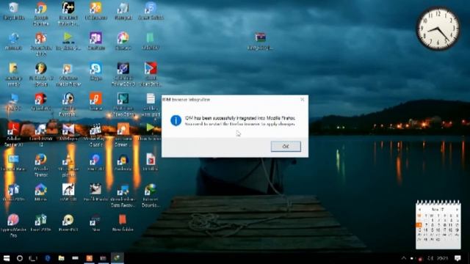Click the calendar desktop gadget
The width and height of the screenshot is (470, 264).
pyautogui.click(x=438, y=225)
